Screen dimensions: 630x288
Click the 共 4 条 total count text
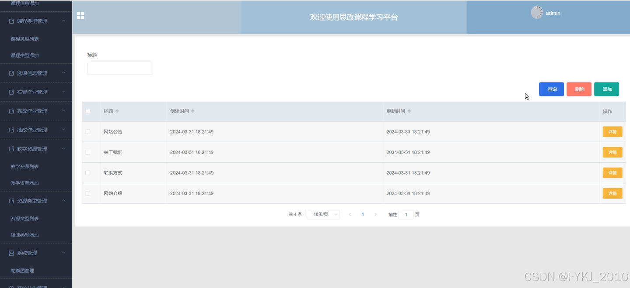tap(295, 214)
